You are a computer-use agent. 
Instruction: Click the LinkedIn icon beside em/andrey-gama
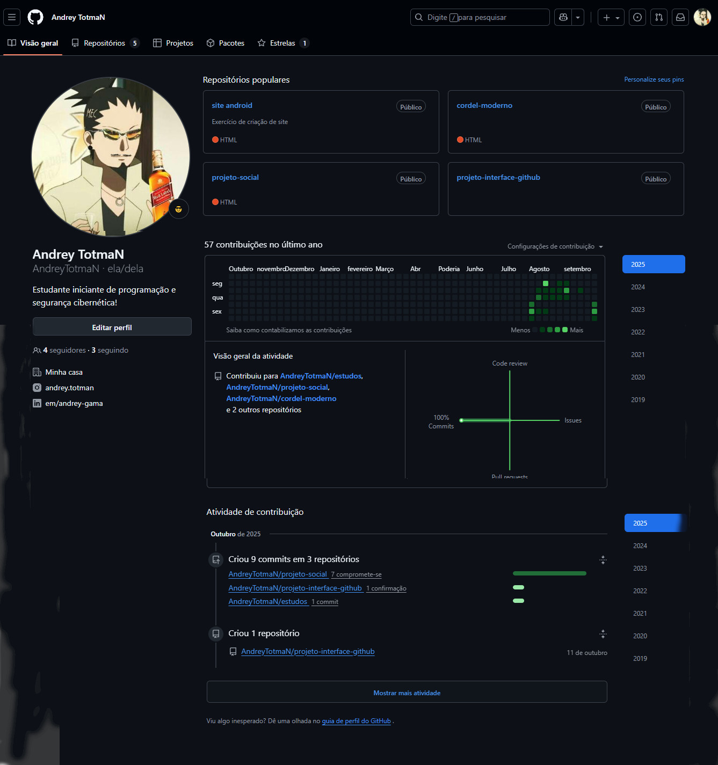point(37,403)
